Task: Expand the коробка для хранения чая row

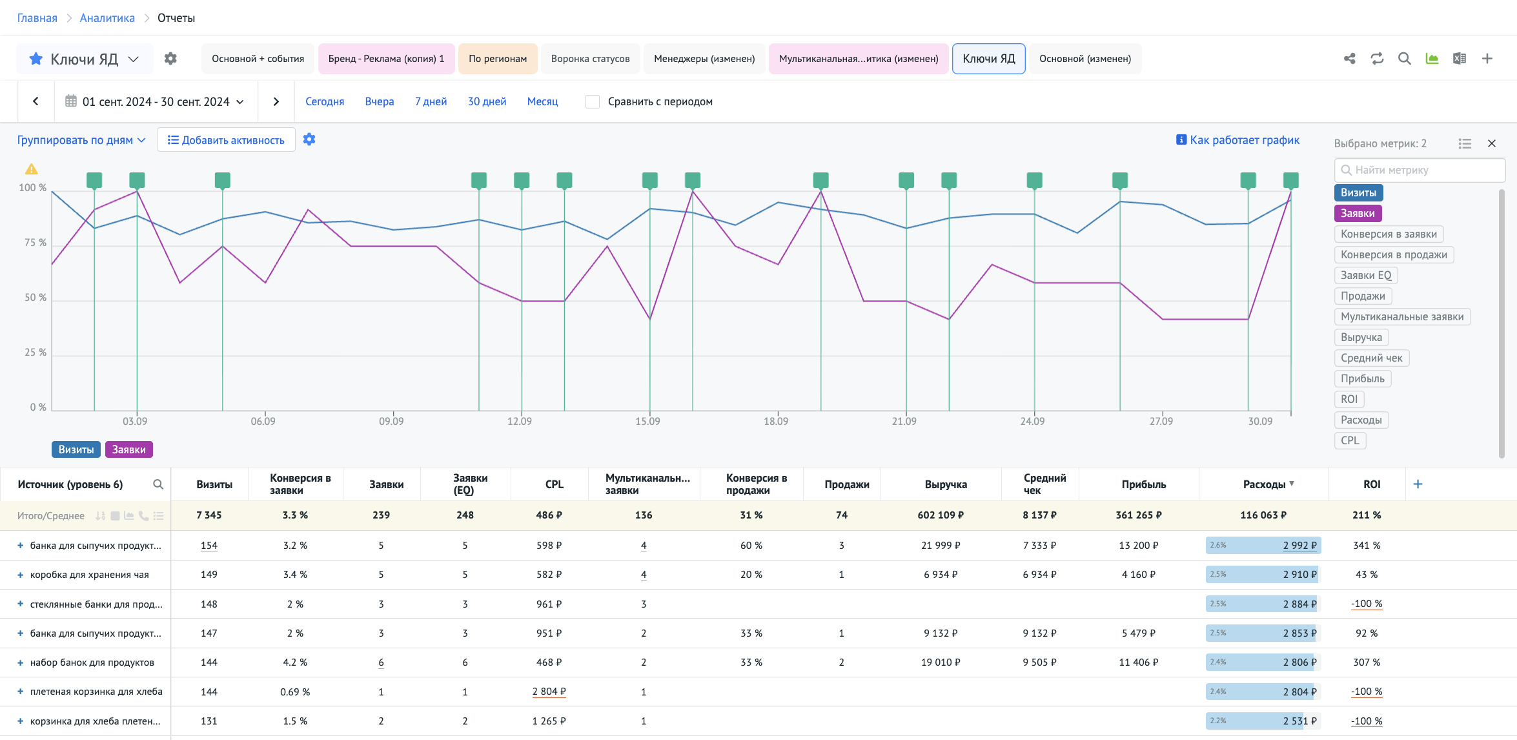Action: 20,575
